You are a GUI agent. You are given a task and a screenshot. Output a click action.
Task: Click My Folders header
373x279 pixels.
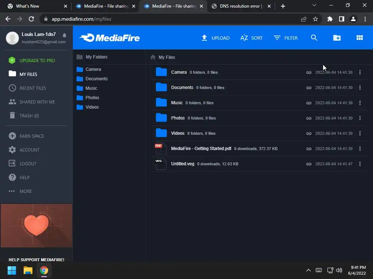click(x=92, y=57)
